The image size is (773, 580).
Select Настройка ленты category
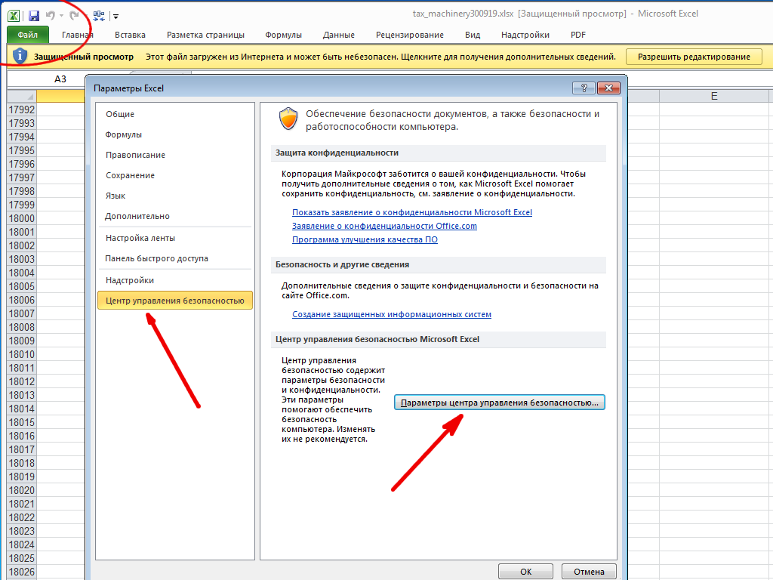coord(140,238)
